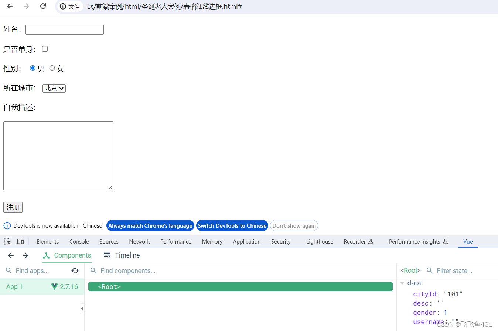Select the 女 radio button

pyautogui.click(x=52, y=68)
